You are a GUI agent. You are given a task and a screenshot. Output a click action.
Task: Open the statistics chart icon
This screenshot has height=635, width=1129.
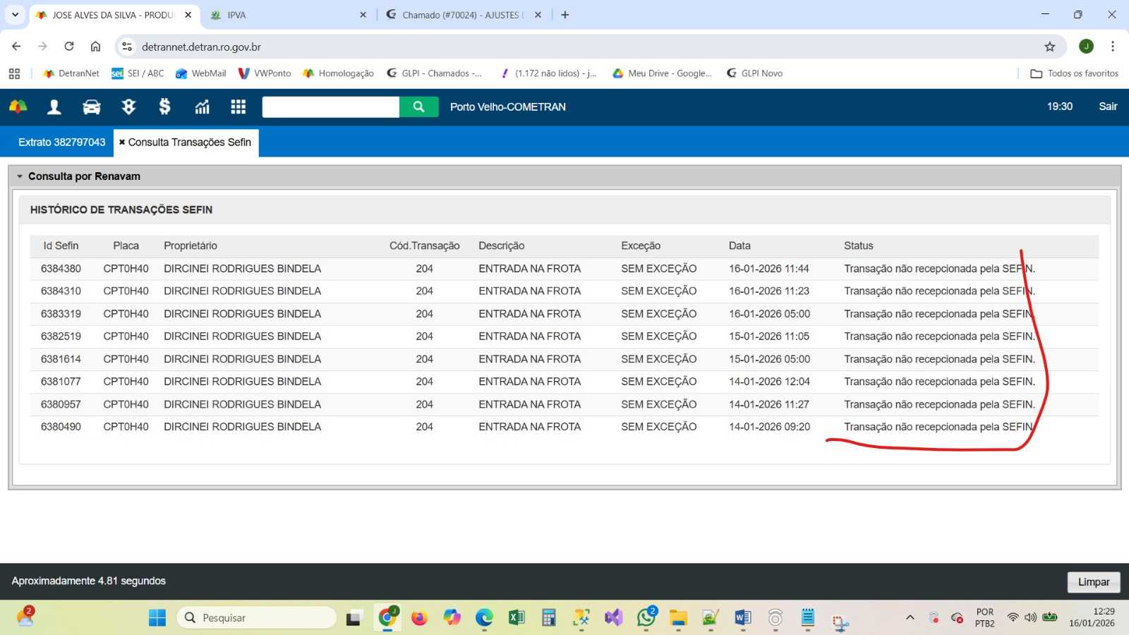(x=203, y=107)
